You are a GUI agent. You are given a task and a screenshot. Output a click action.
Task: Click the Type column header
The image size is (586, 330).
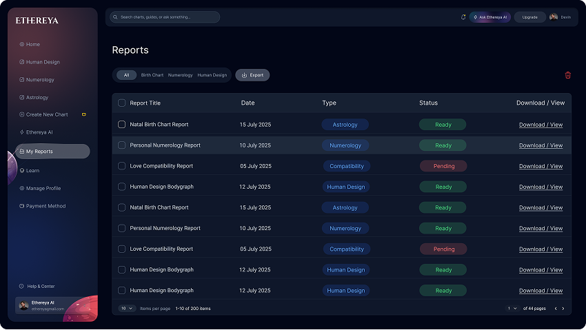click(x=330, y=103)
